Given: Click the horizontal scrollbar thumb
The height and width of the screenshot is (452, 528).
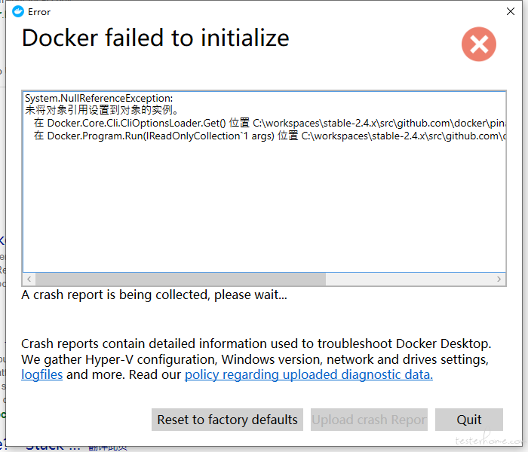Looking at the screenshot, I should pyautogui.click(x=180, y=279).
